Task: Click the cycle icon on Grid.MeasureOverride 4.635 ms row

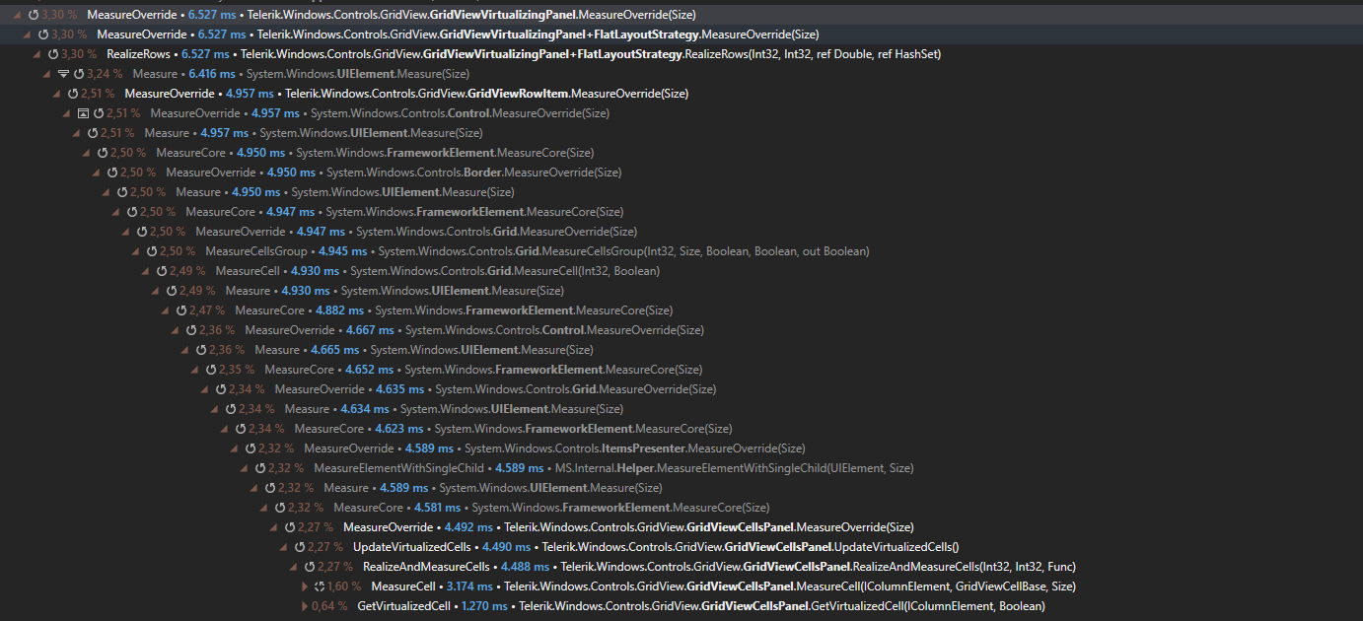Action: [221, 389]
